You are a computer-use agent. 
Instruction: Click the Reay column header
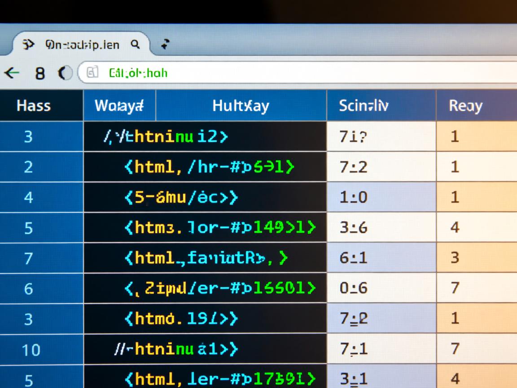click(465, 106)
